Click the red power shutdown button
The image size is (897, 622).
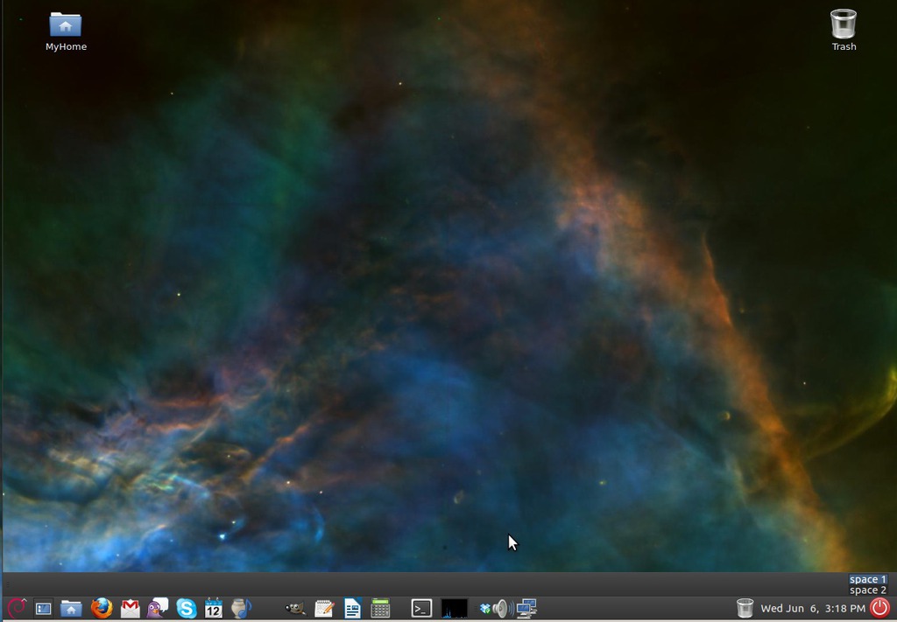[x=880, y=608]
